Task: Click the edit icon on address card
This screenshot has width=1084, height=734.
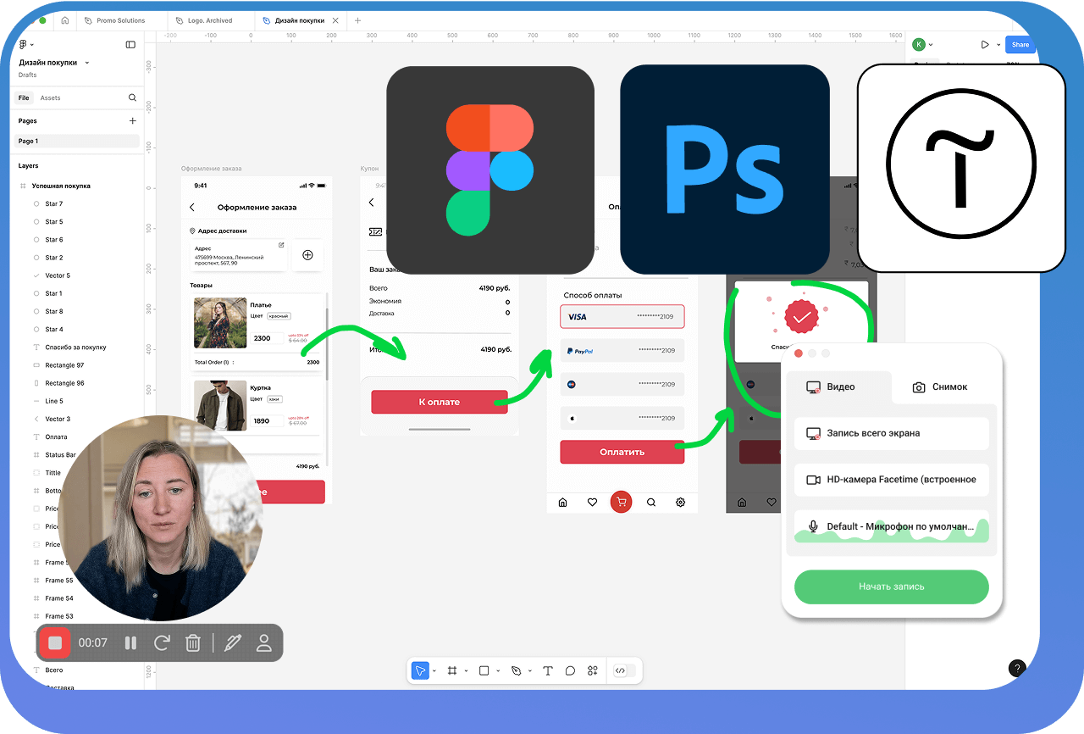Action: (x=281, y=246)
